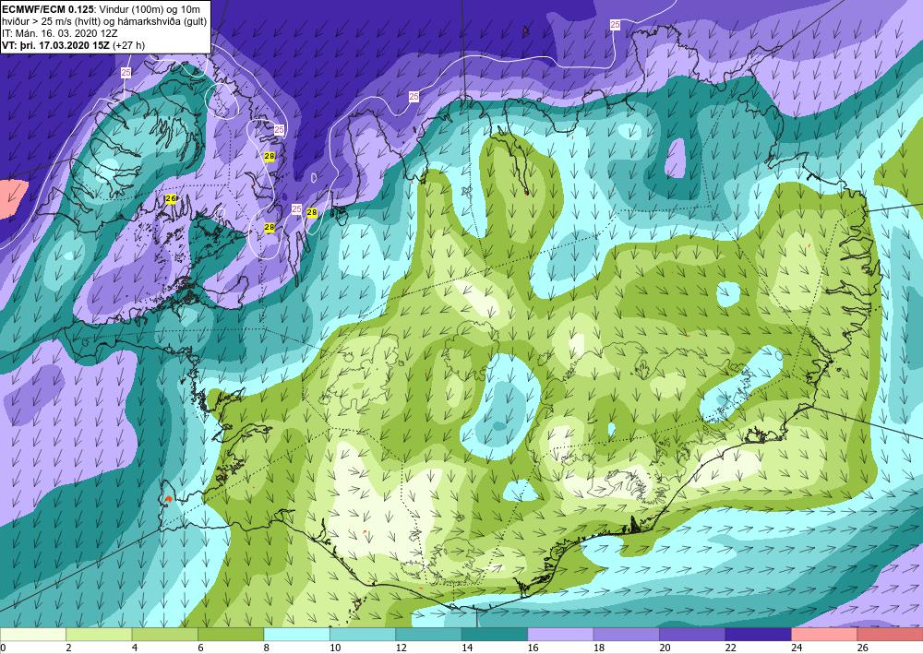923x654 pixels.
Task: Click the legend scale number '20'
Action: click(x=665, y=648)
